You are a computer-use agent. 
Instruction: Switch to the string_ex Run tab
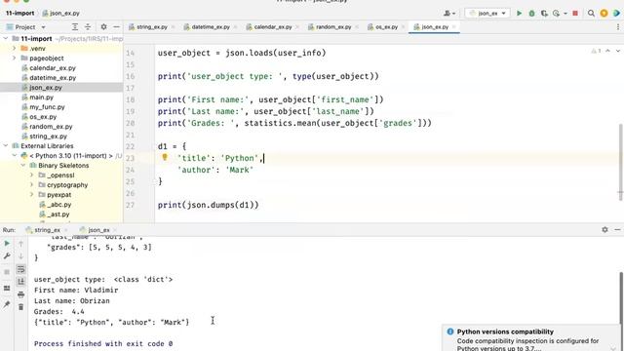(x=47, y=230)
